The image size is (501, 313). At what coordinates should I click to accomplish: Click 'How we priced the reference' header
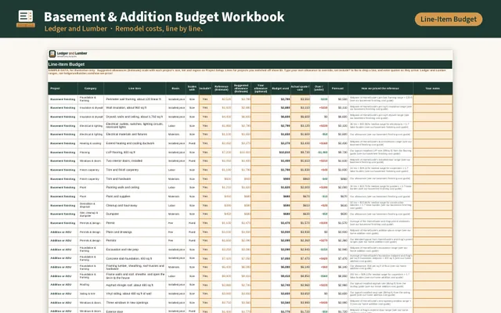pyautogui.click(x=380, y=88)
